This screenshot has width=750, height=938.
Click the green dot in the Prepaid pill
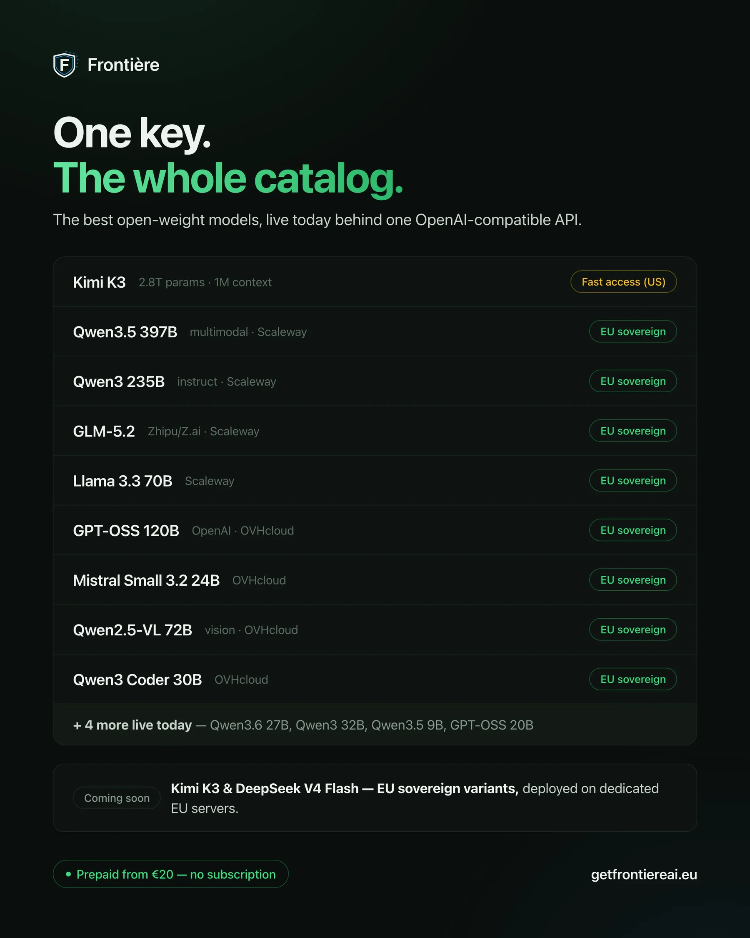pos(68,874)
